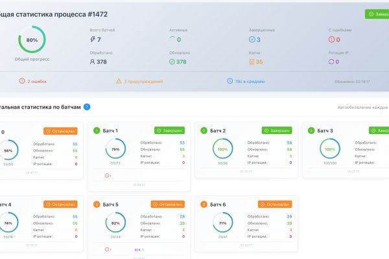389x259 pixels.
Task: Open the 2 предупреждений warnings link
Action: click(143, 82)
